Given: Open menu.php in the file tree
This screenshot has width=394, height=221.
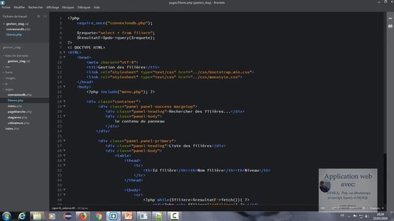Looking at the screenshot, I should pos(15,106).
